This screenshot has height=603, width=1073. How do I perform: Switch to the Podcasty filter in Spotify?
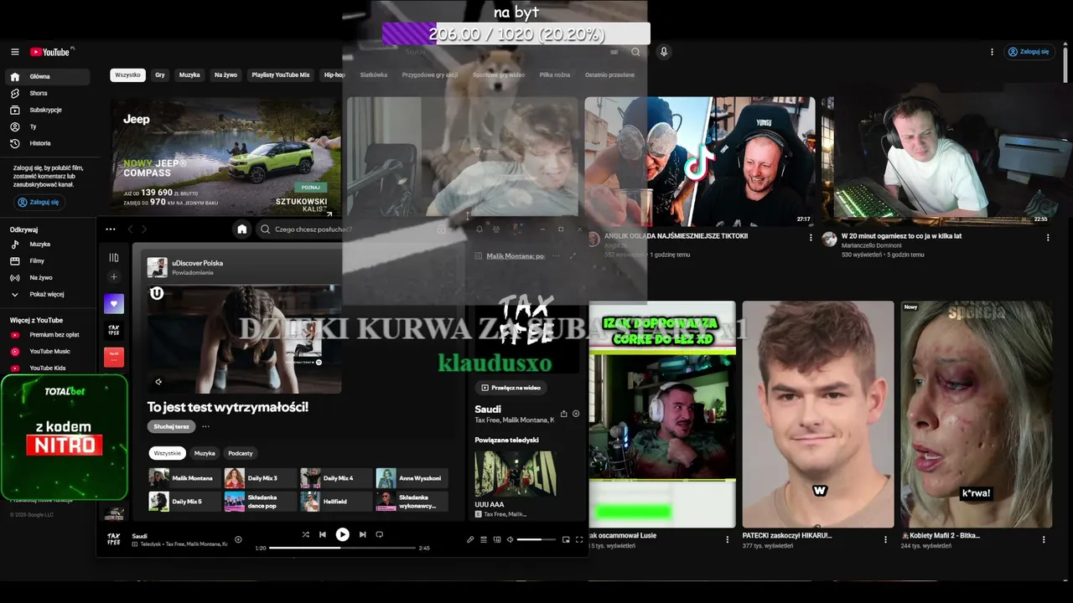coord(241,453)
